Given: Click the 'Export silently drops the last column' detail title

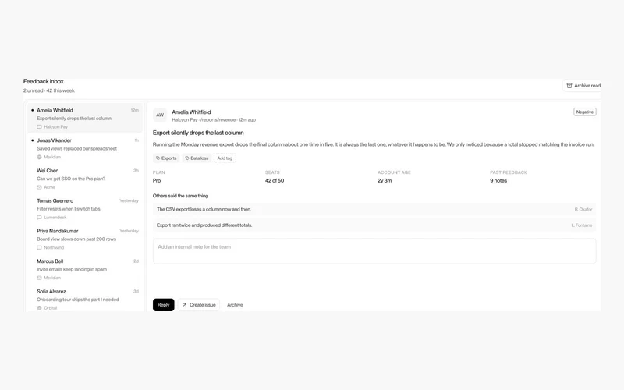Looking at the screenshot, I should click(198, 133).
